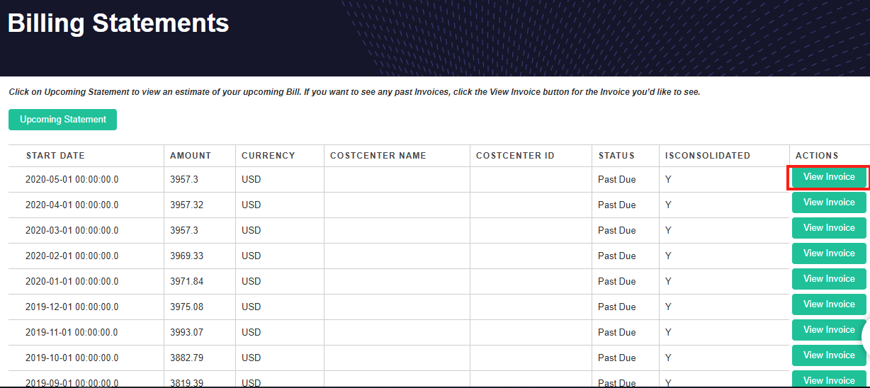This screenshot has width=870, height=388.
Task: View invoice for 2020-05-01 statement
Action: (829, 177)
